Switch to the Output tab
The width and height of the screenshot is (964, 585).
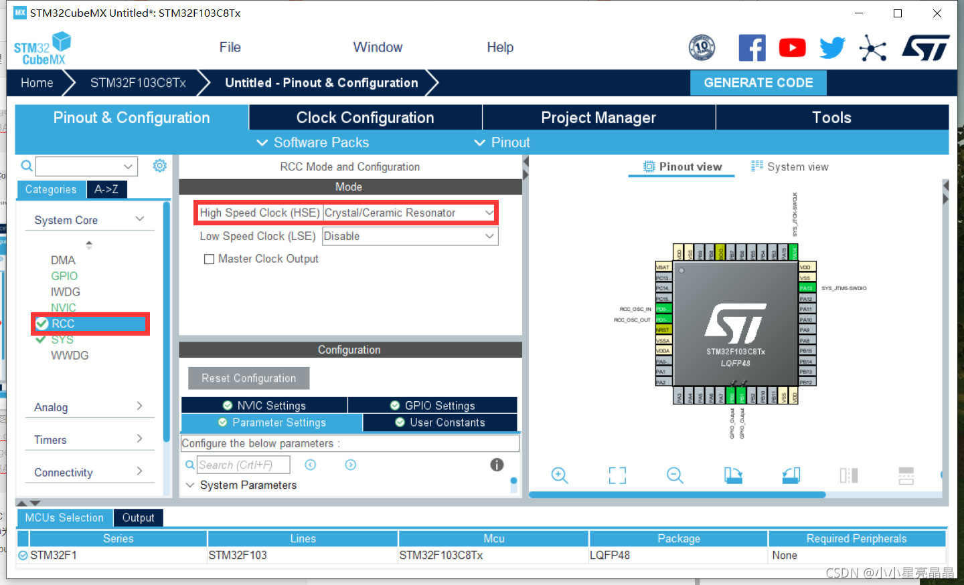[138, 517]
